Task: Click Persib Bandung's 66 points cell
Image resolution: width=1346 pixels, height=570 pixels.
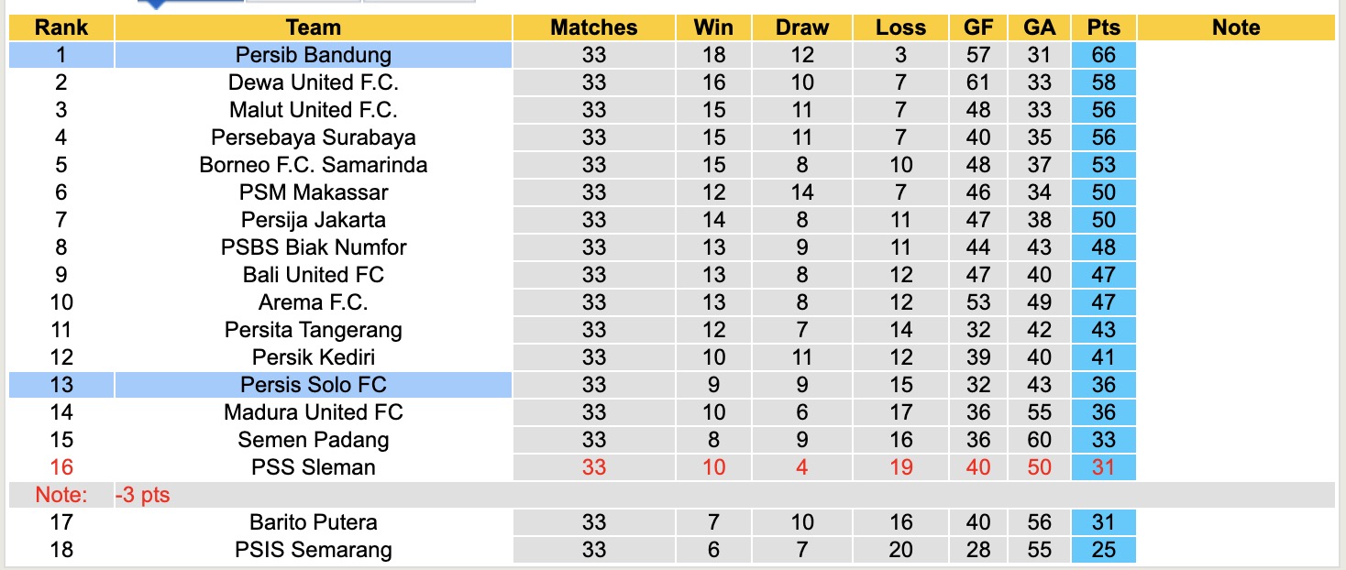Action: [1103, 55]
